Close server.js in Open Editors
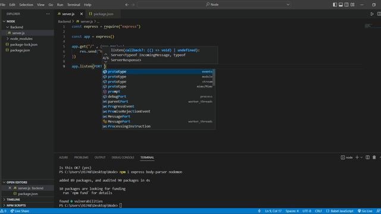This screenshot has width=381, height=214. 10,188
